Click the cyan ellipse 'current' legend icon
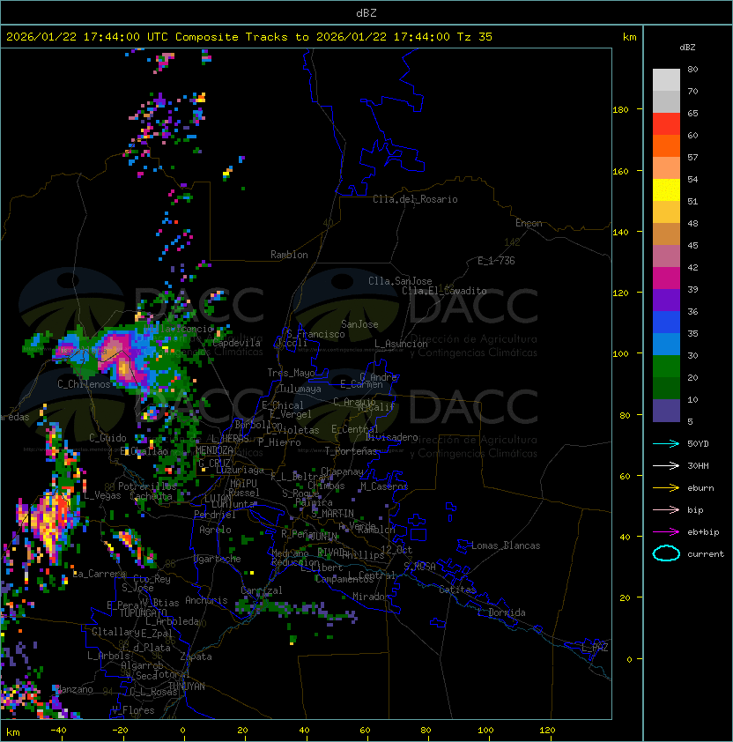The height and width of the screenshot is (742, 733). tap(666, 553)
